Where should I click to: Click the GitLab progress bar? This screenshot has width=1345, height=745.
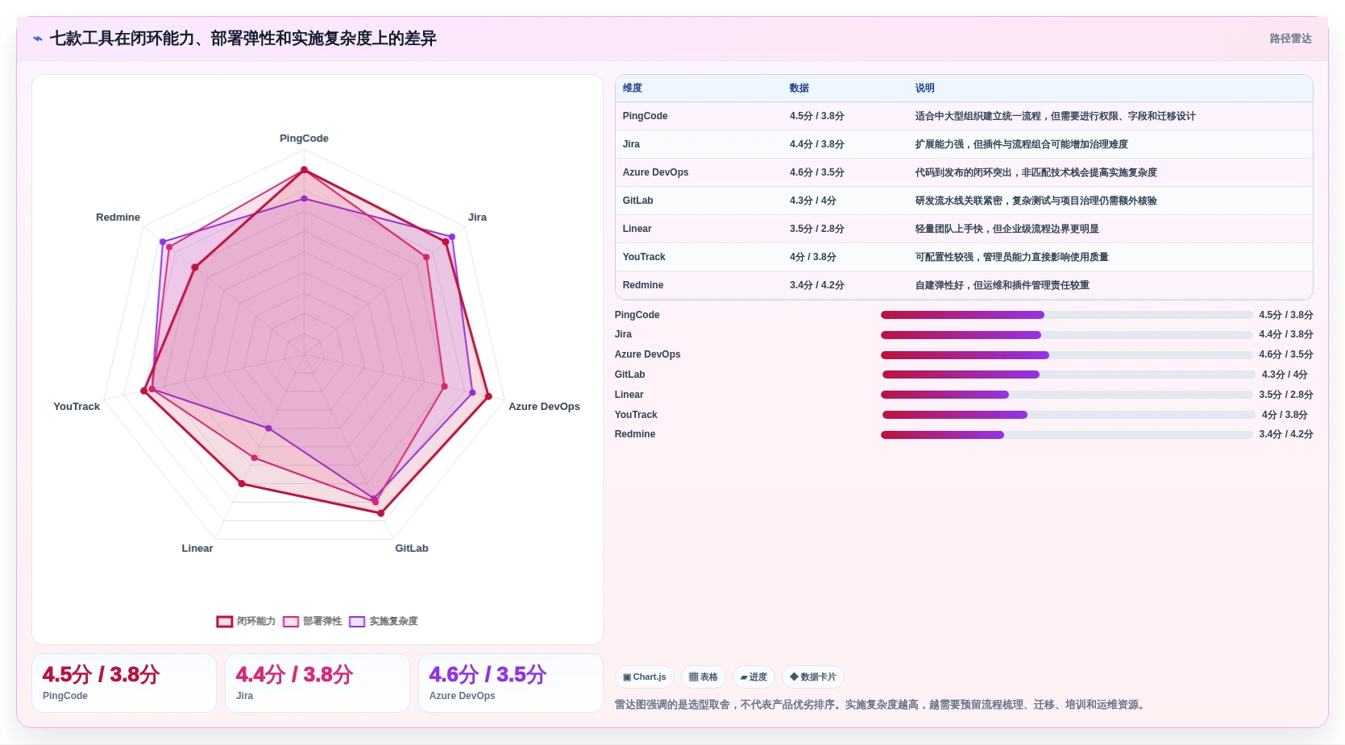pos(1069,375)
